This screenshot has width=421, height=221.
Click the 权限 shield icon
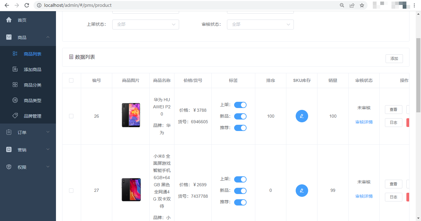coord(9,167)
